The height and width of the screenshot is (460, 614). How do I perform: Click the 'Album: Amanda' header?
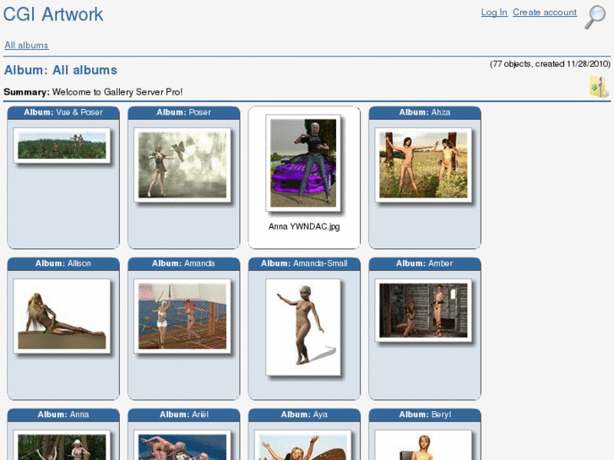click(x=184, y=263)
